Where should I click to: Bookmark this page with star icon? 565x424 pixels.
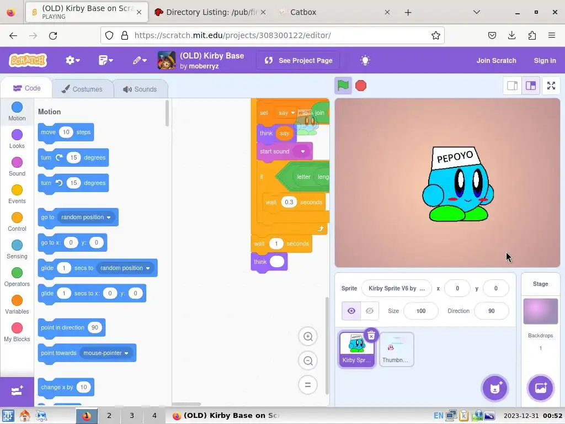point(436,35)
